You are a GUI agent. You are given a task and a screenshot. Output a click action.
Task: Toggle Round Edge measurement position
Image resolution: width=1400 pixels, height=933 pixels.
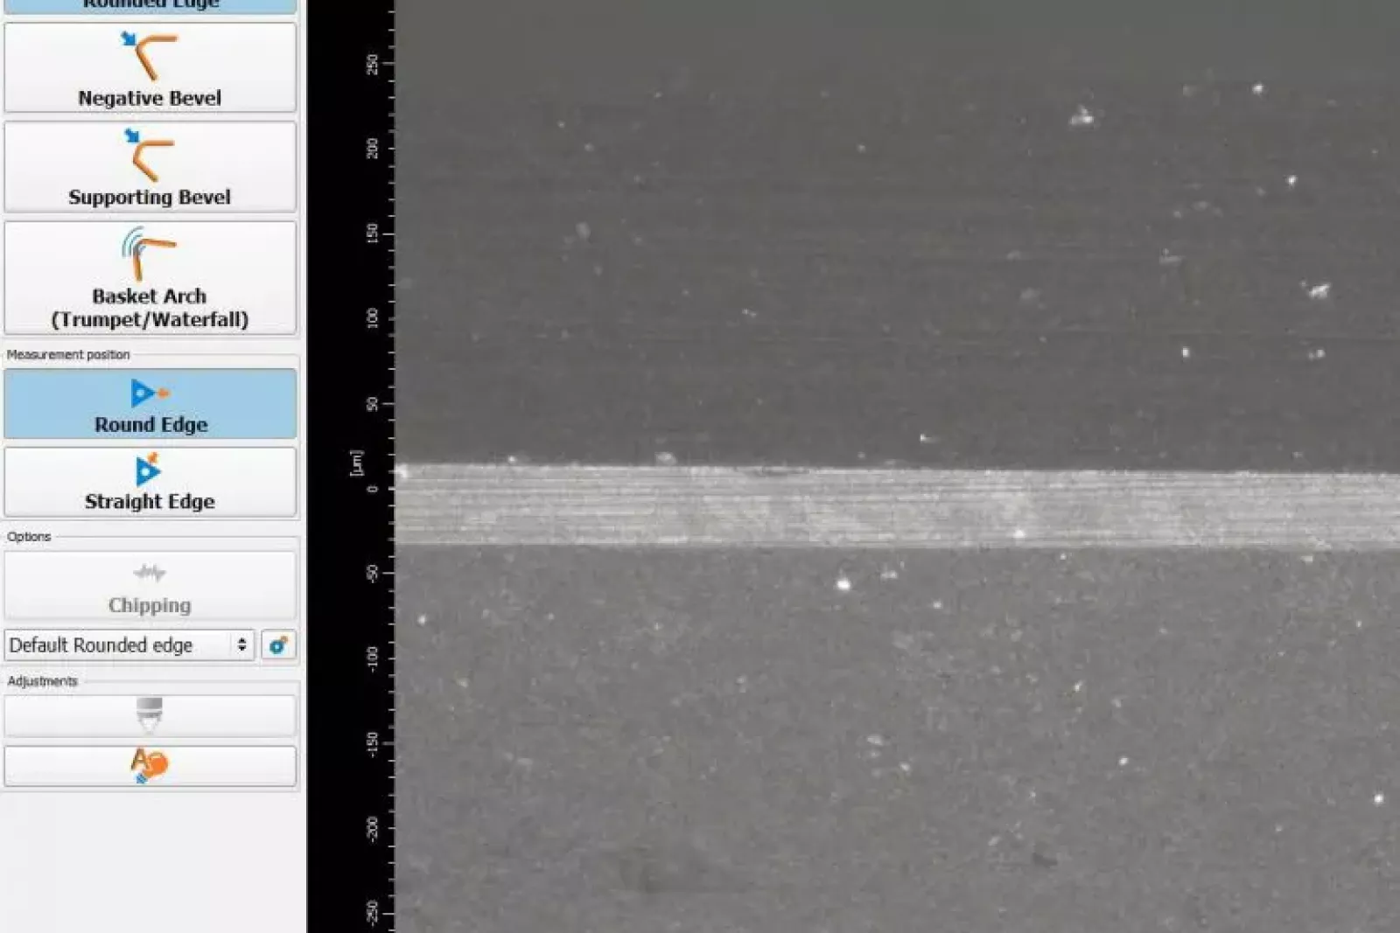(150, 404)
